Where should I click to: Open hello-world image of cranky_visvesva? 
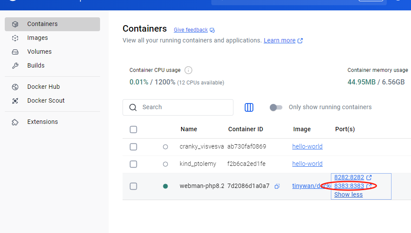pos(307,146)
